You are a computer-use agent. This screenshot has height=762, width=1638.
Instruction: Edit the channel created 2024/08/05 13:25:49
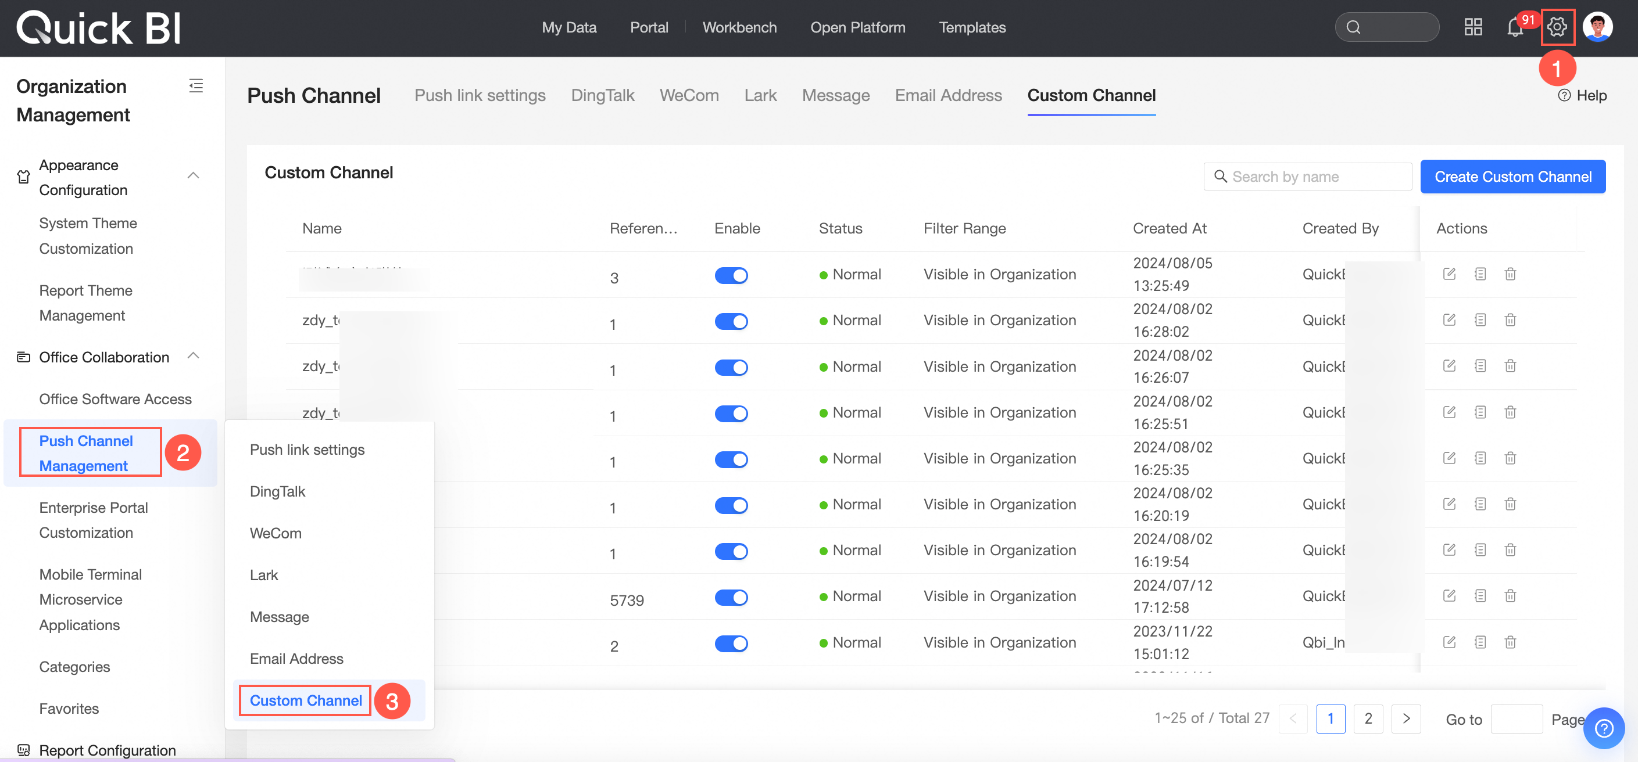point(1449,274)
